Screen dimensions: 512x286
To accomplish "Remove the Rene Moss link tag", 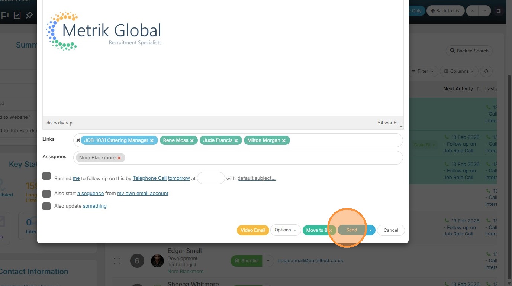I will [x=192, y=140].
